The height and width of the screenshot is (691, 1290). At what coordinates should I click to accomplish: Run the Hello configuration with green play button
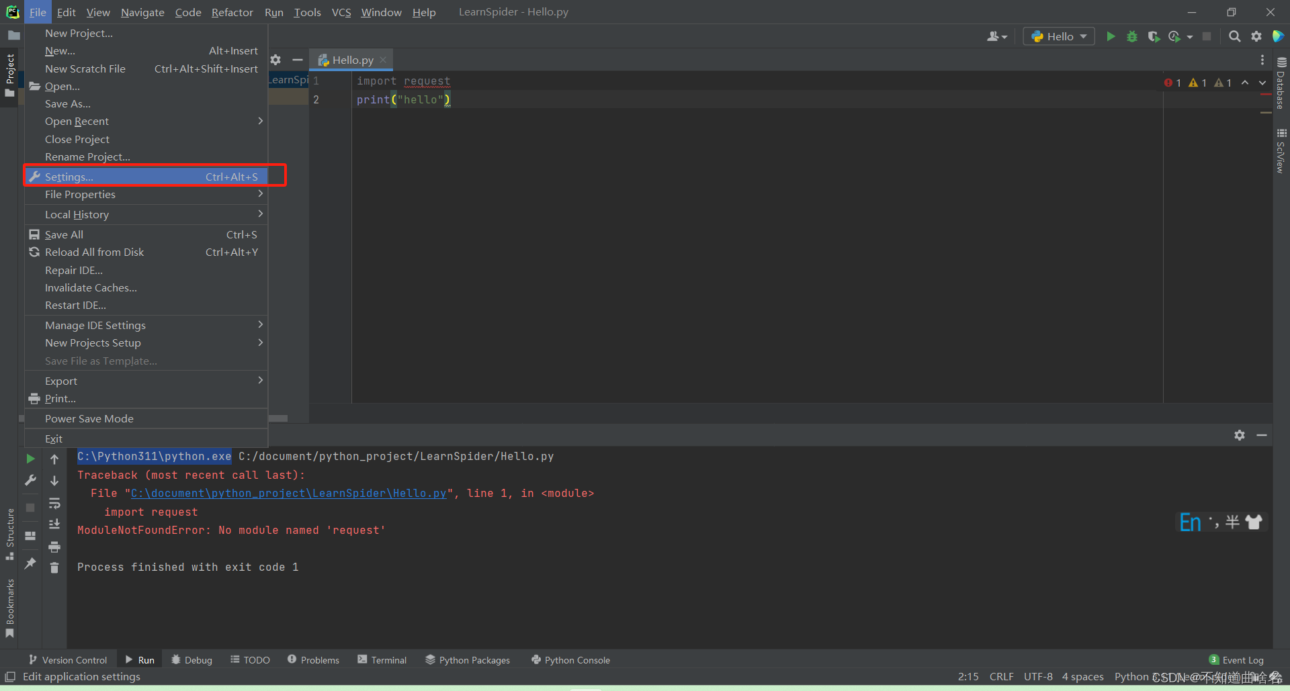coord(1111,36)
